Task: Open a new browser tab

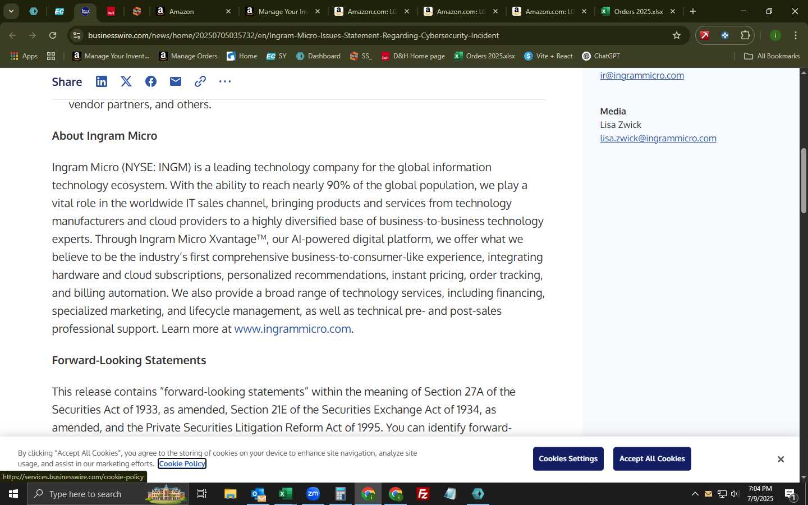Action: [x=693, y=11]
